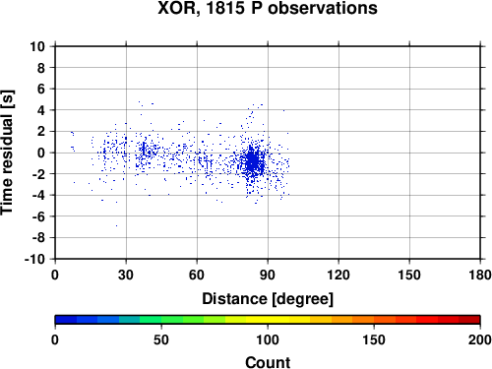Click the green segment near colorbar value 50
This screenshot has height=369, width=492.
point(161,320)
